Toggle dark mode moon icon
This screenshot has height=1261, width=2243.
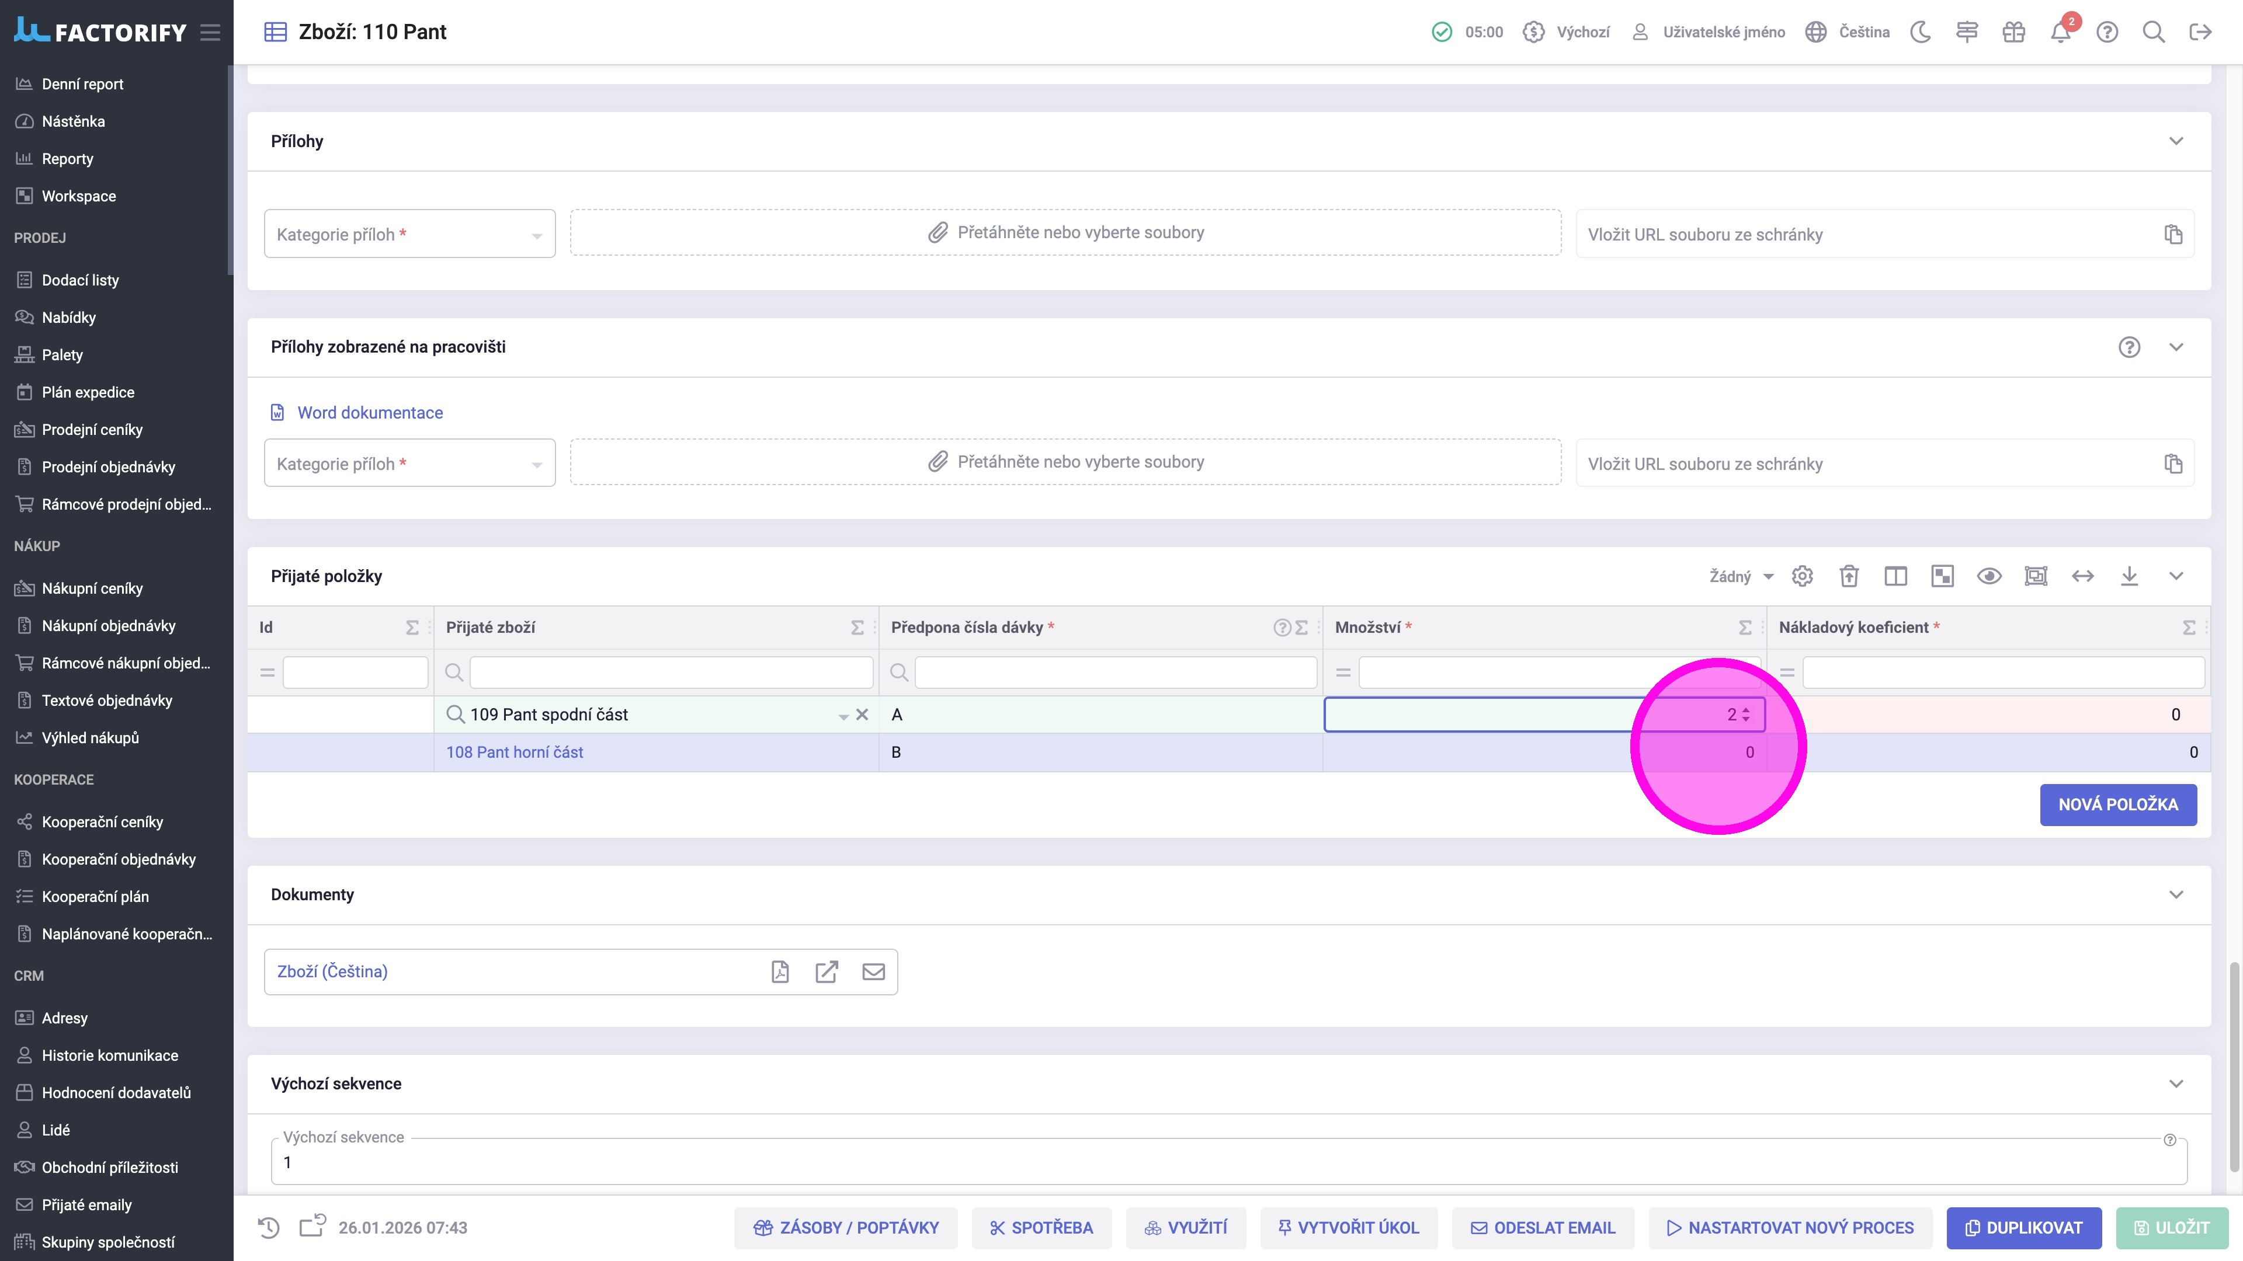(1920, 32)
